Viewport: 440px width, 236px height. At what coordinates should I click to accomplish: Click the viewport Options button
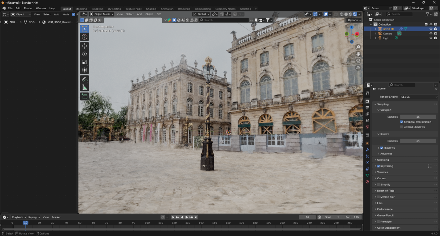pos(354,20)
